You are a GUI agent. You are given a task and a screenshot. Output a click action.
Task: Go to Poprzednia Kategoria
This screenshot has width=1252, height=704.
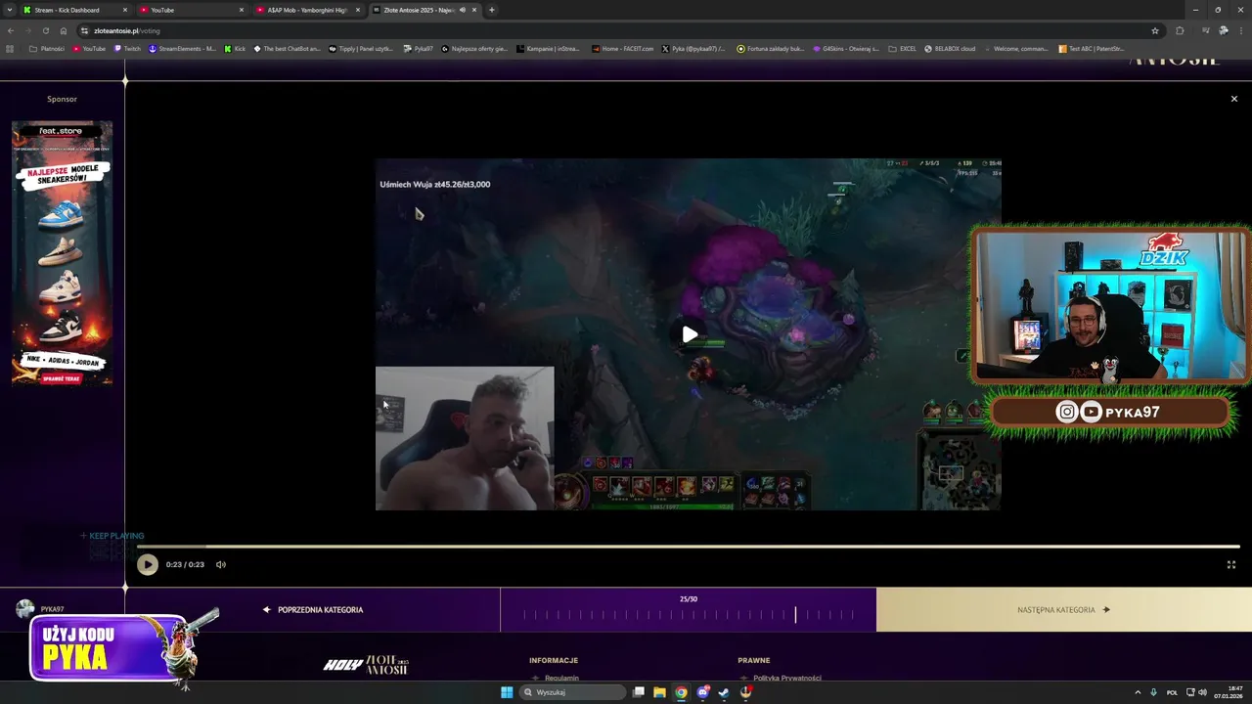point(313,610)
